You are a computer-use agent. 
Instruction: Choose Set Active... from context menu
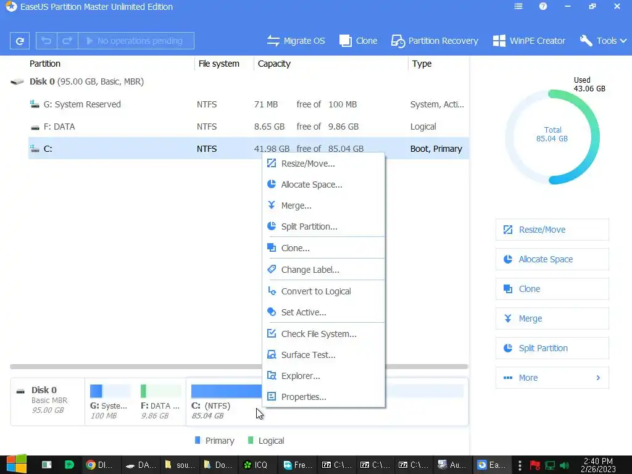(323, 312)
